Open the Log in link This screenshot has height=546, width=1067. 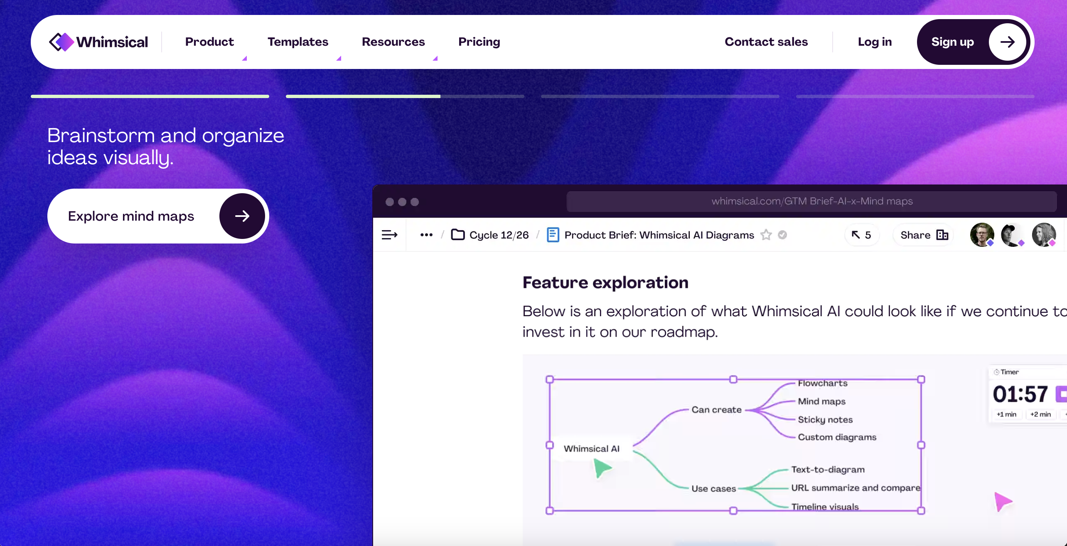(x=875, y=42)
